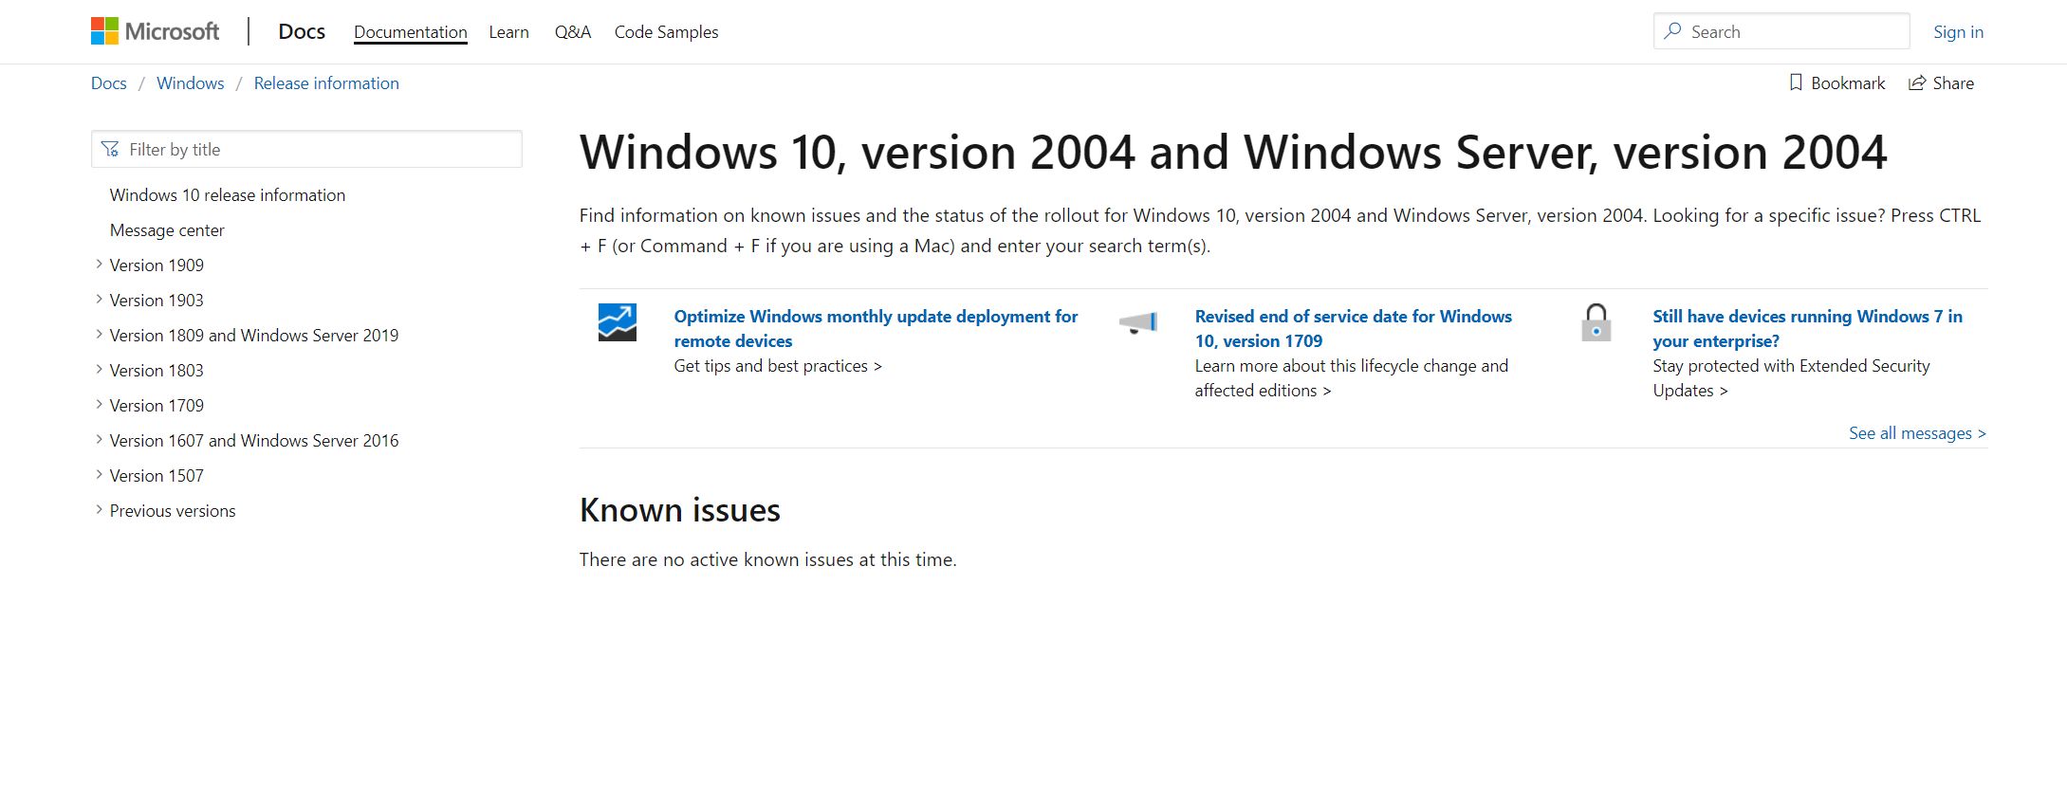Viewport: 2067px width, 786px height.
Task: Open the Documentation menu item
Action: click(410, 31)
